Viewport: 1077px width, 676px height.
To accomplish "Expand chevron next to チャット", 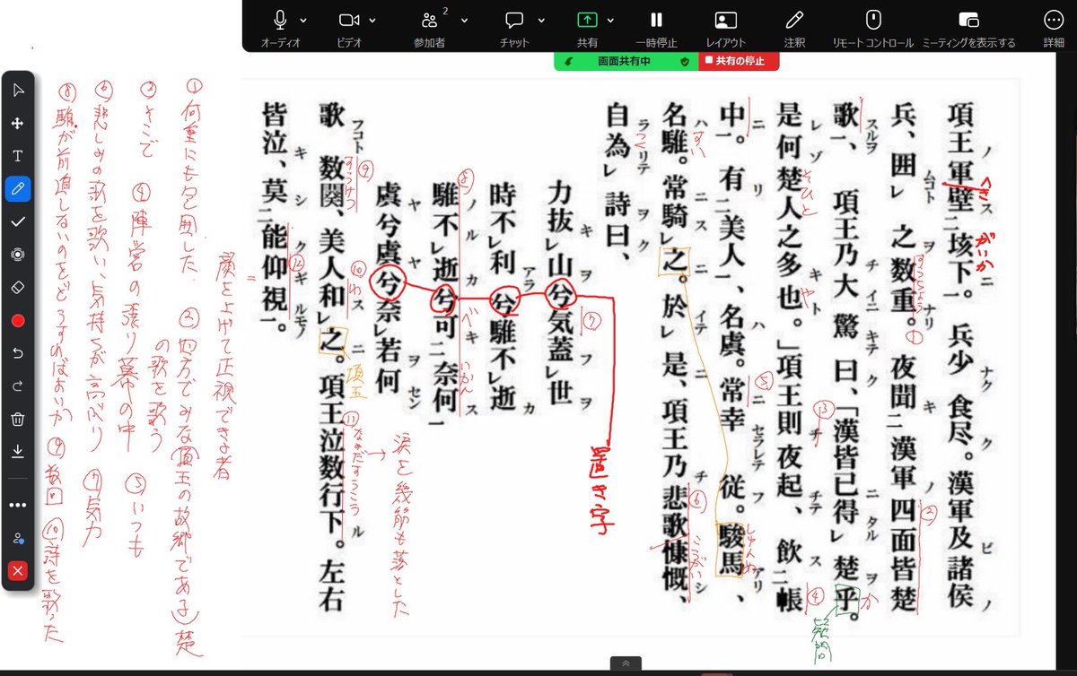I will [540, 20].
